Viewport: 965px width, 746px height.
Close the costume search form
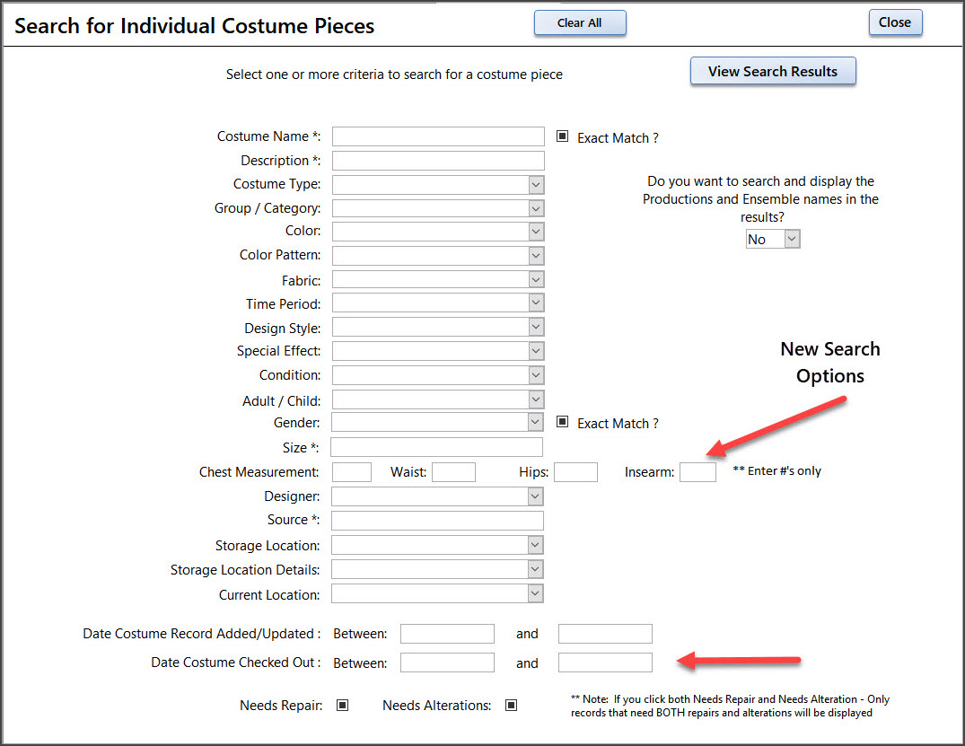pos(895,23)
